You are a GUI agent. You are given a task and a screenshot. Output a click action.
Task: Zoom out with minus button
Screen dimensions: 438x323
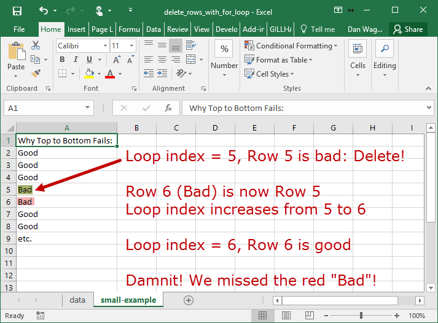[x=326, y=316]
